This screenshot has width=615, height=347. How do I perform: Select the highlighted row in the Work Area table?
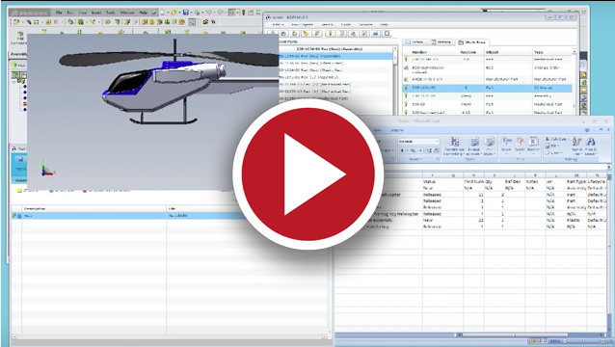488,88
